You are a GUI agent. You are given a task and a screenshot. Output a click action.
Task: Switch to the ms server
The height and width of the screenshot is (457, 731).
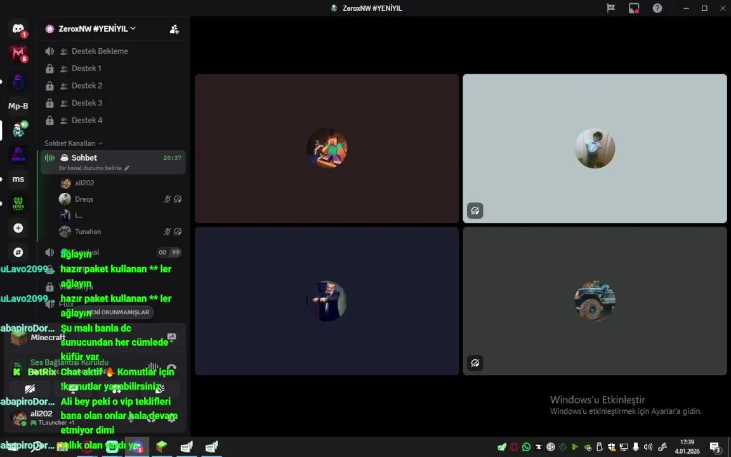coord(18,179)
